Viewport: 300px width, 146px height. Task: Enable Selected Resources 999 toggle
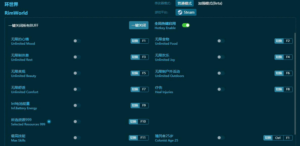[x=77, y=122]
